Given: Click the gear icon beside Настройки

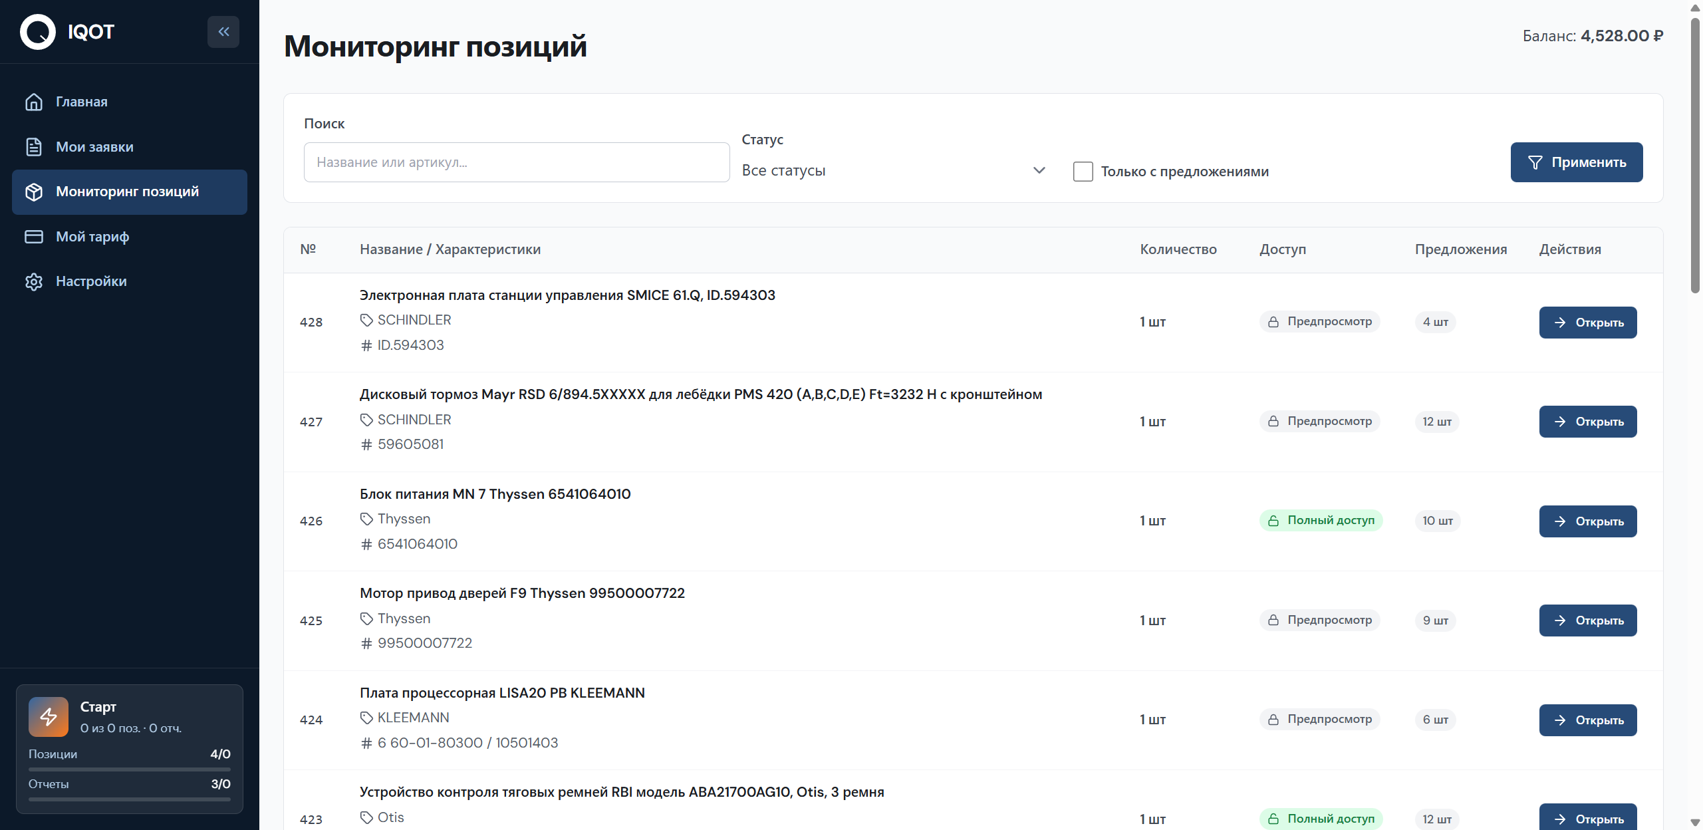Looking at the screenshot, I should point(34,281).
